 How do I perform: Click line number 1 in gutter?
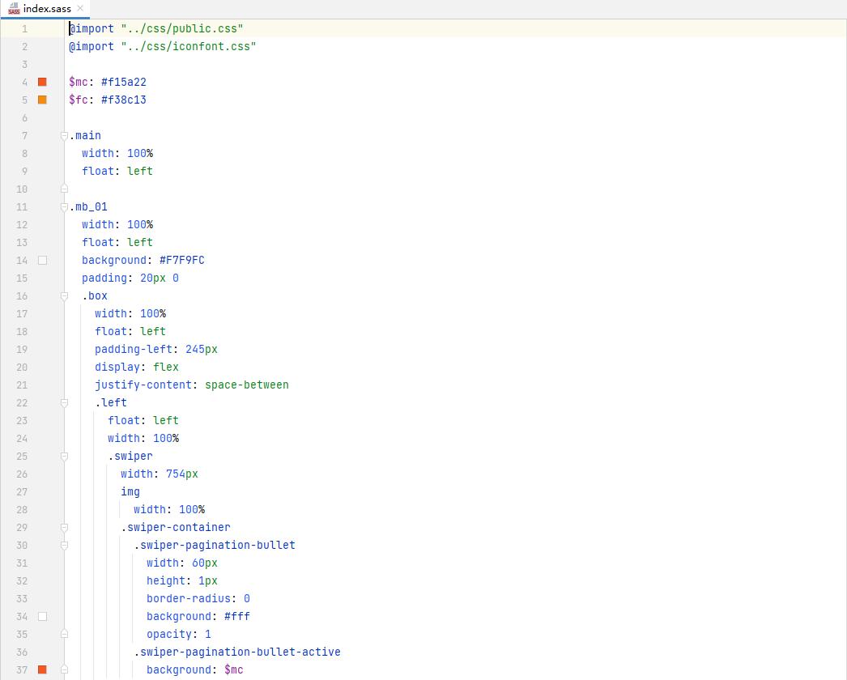24,28
